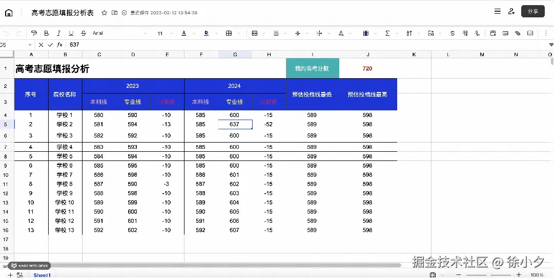Click the format painter icon
The height and width of the screenshot is (278, 554).
click(x=34, y=33)
